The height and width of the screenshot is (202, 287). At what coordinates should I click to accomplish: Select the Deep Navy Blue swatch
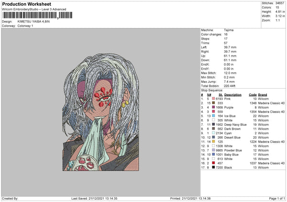[213, 124]
